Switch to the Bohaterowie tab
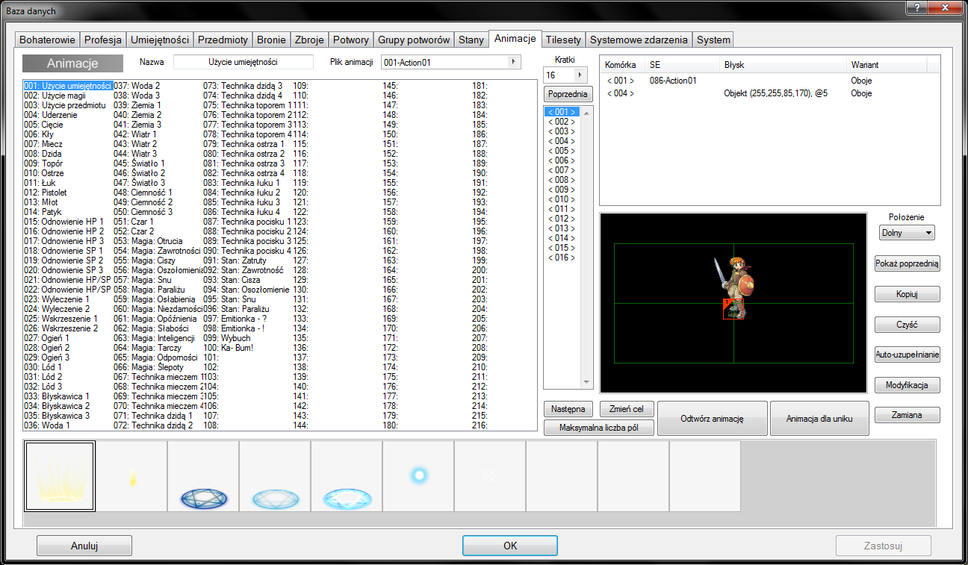The height and width of the screenshot is (565, 968). (47, 40)
